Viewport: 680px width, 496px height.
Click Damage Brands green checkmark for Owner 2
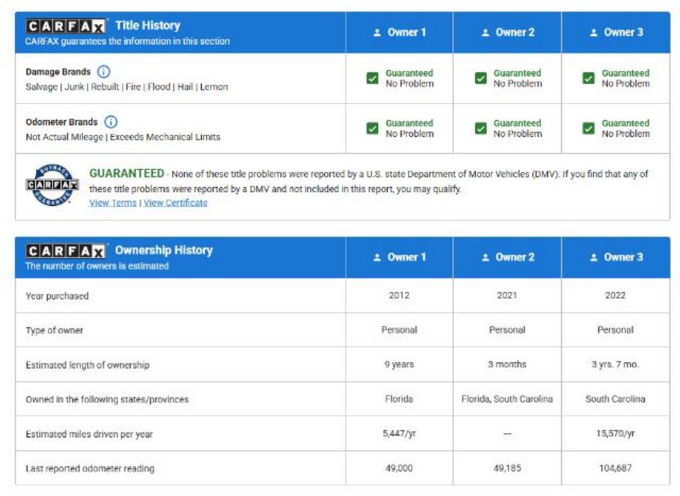click(x=481, y=78)
